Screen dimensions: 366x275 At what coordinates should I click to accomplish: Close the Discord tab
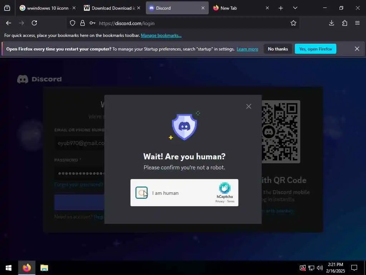[x=203, y=8]
